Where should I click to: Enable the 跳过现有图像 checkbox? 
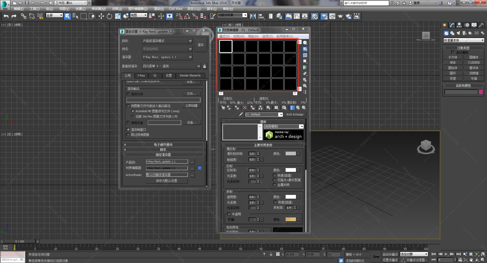coord(128,134)
